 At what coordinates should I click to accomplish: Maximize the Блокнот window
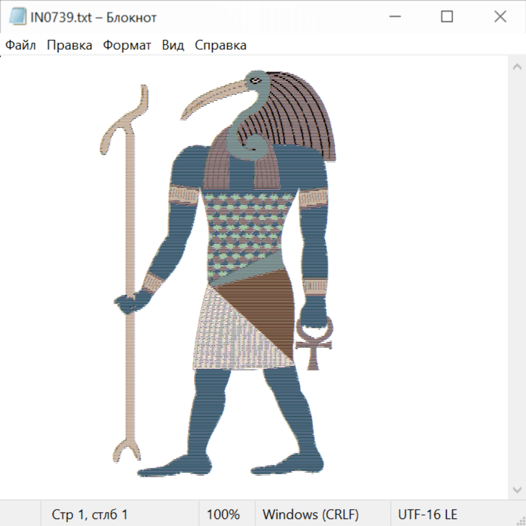[447, 17]
